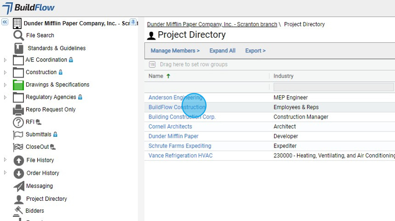
Task: Click the Industry column filter field
Action: point(333,87)
